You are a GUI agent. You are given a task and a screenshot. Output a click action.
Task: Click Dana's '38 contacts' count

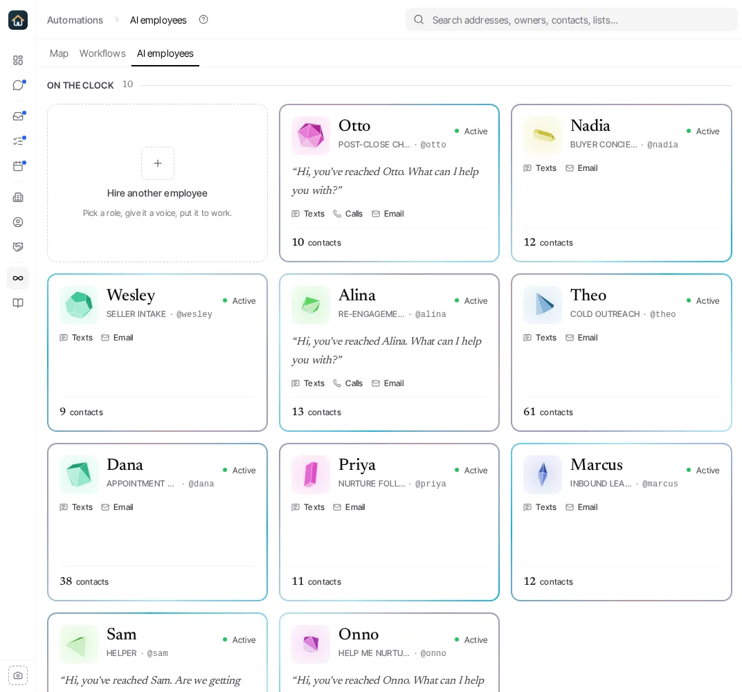pos(84,582)
